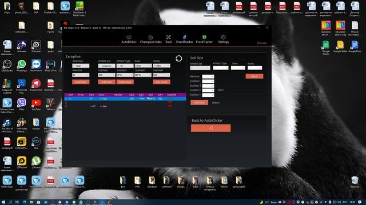Click the YouTube desktop icon

pyautogui.click(x=36, y=104)
